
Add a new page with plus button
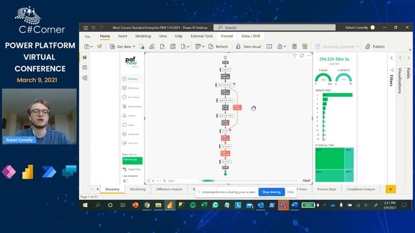390,189
